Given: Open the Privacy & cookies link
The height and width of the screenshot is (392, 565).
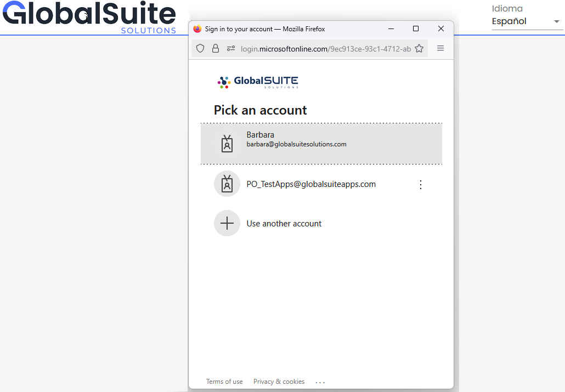Looking at the screenshot, I should point(279,382).
